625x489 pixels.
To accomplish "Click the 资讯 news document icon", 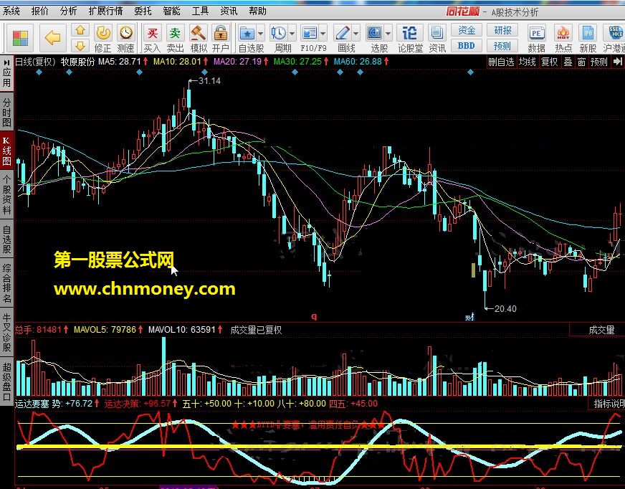I will click(x=437, y=38).
